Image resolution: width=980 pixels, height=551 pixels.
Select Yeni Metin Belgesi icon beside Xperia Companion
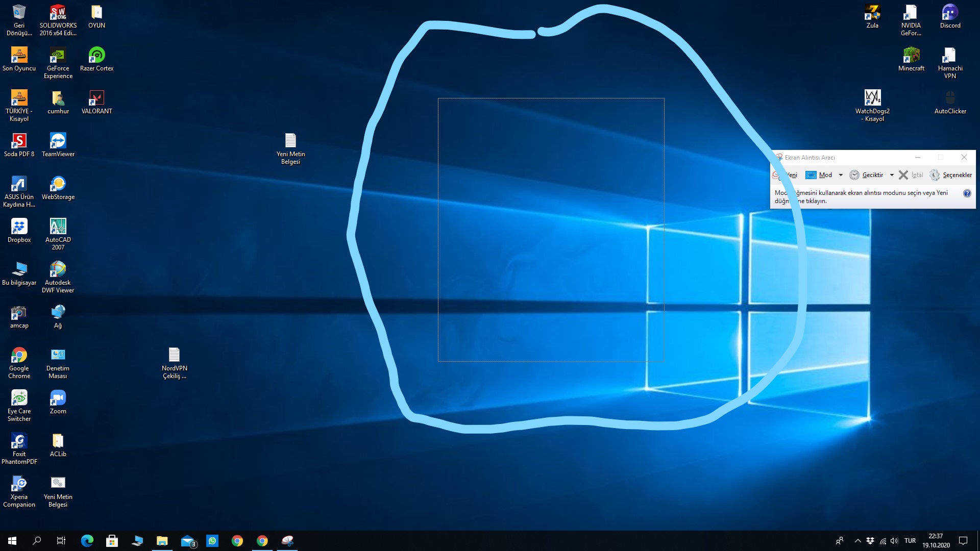pos(58,491)
